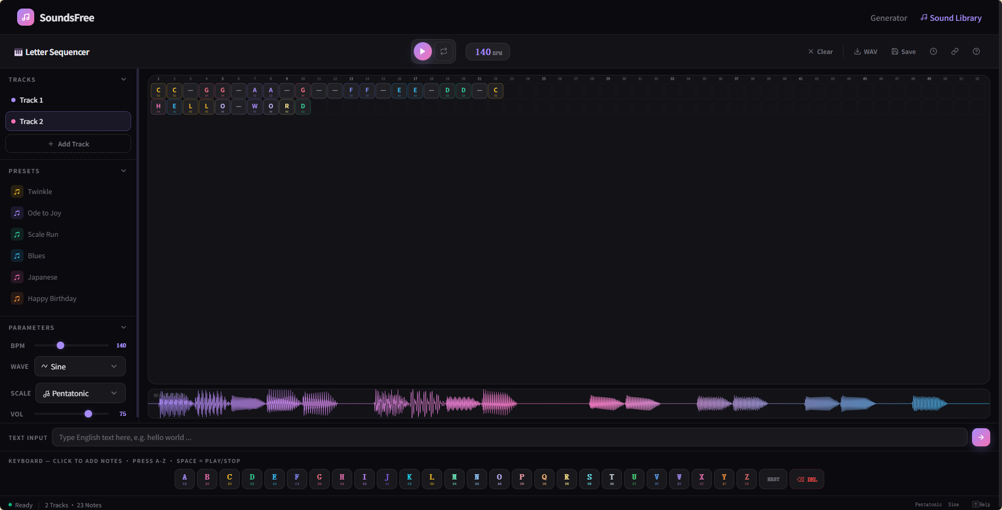The image size is (1002, 510).
Task: Adjust the BPM slider handle
Action: (60, 345)
